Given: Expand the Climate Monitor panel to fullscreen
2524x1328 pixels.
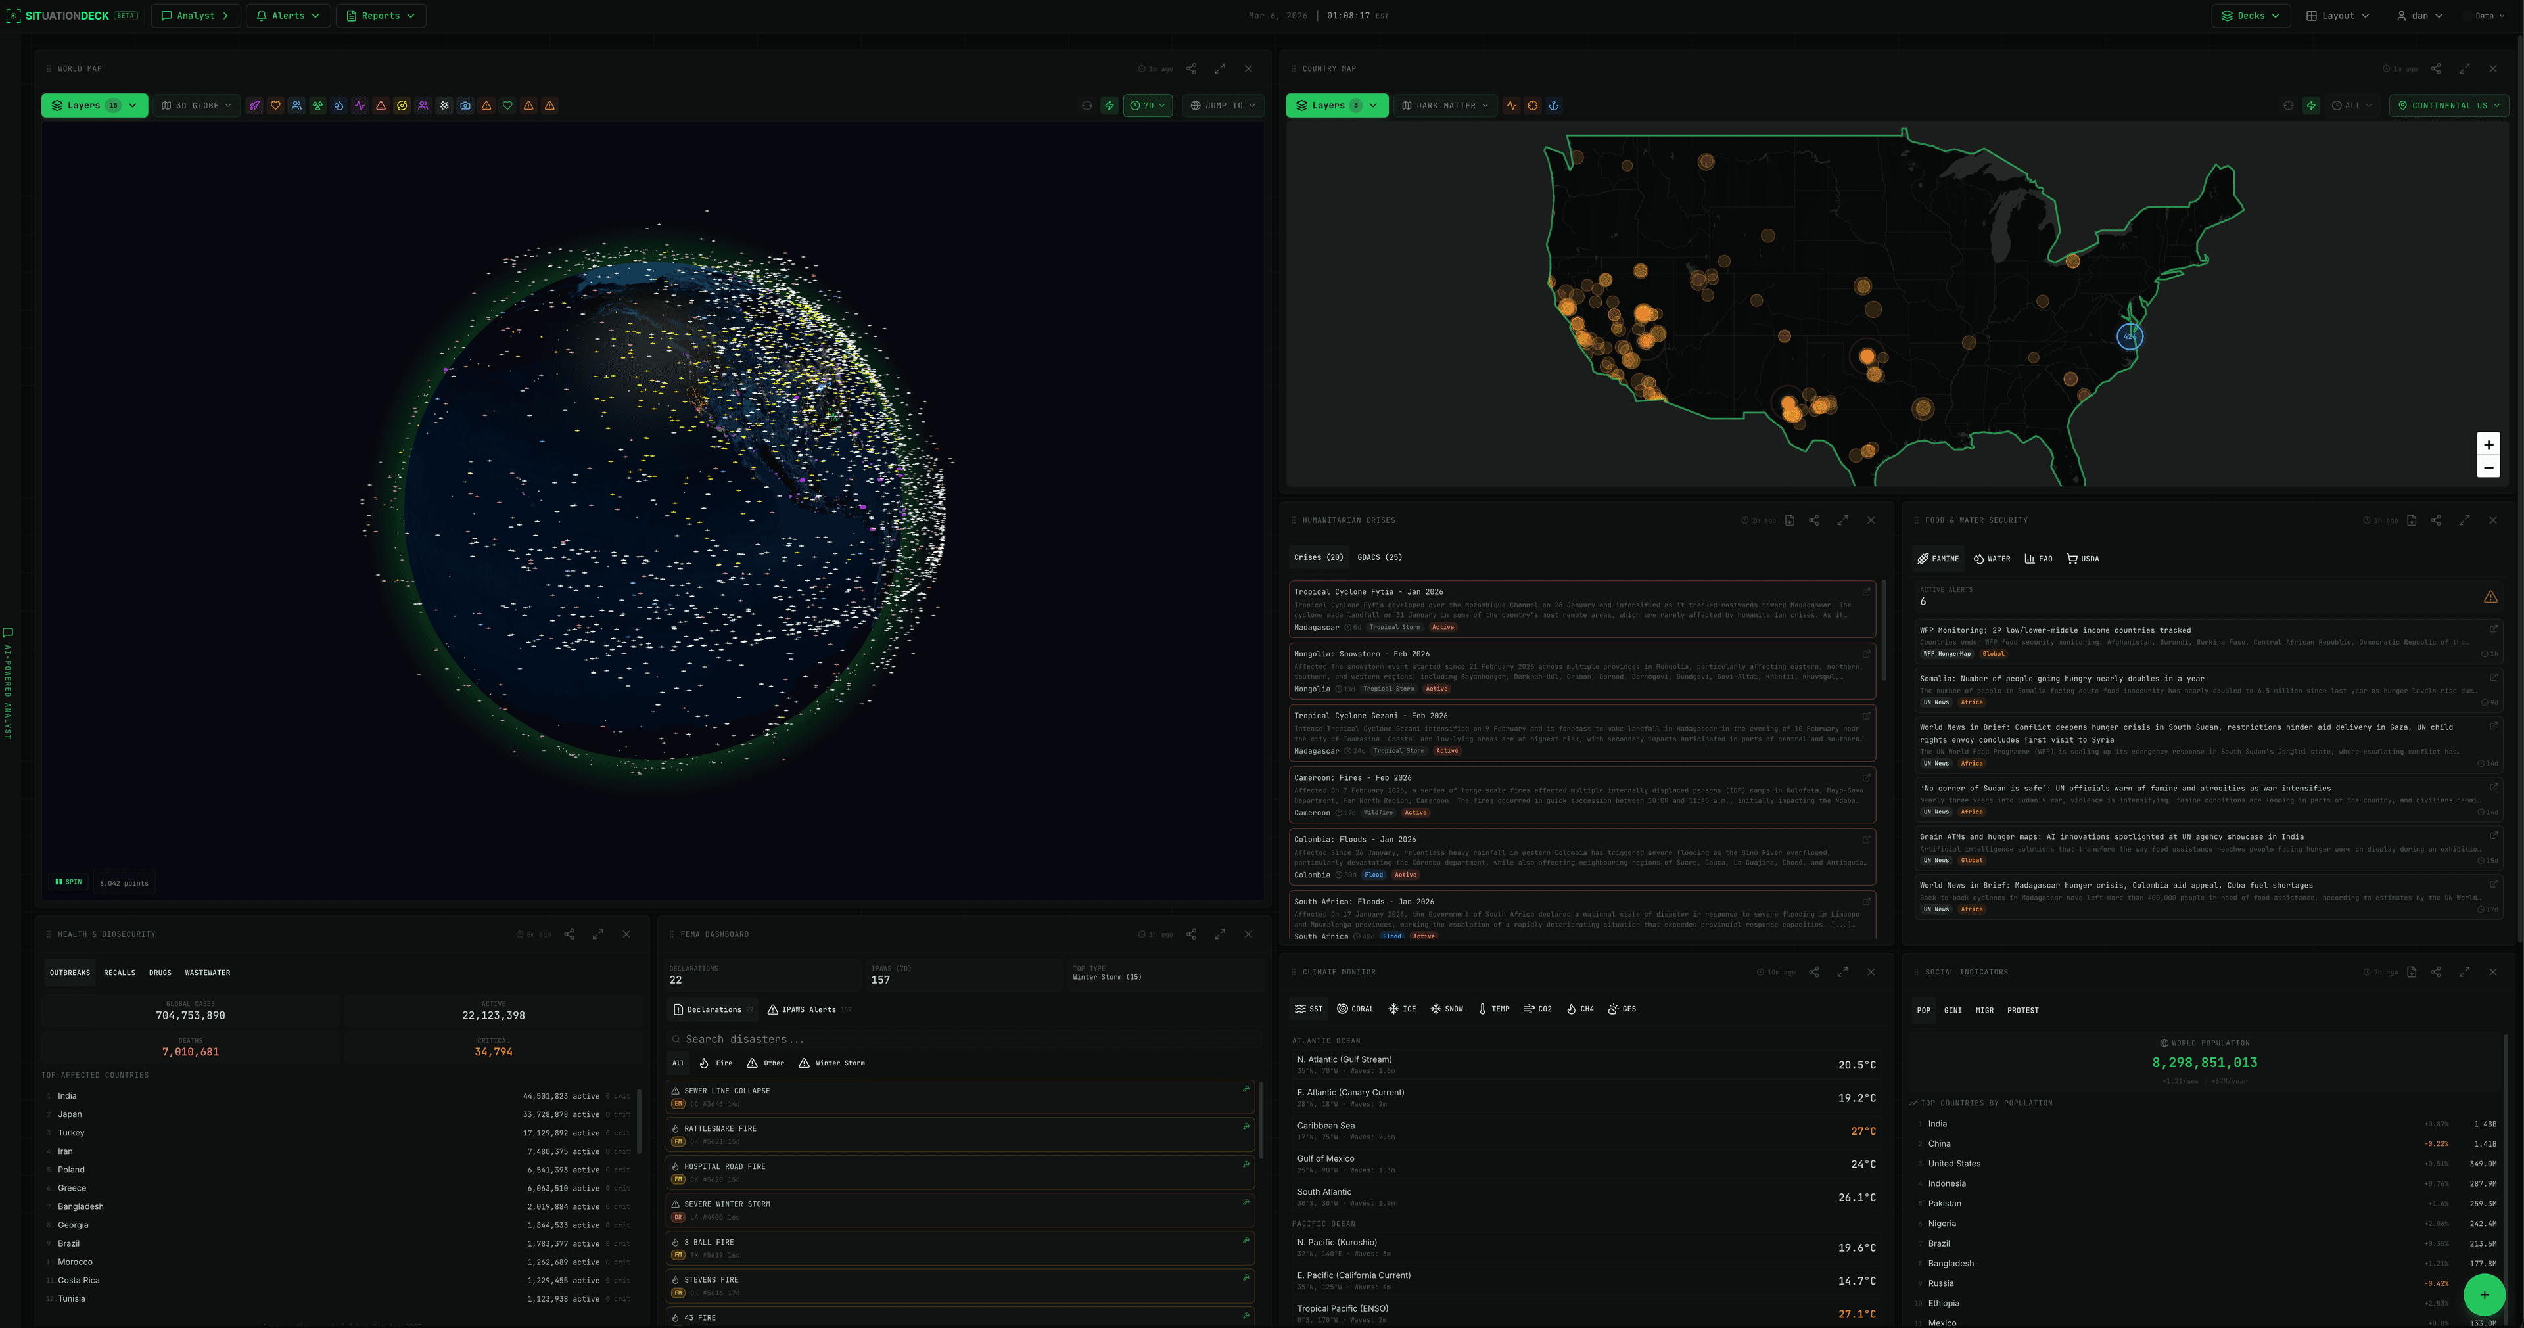Looking at the screenshot, I should pos(1842,973).
